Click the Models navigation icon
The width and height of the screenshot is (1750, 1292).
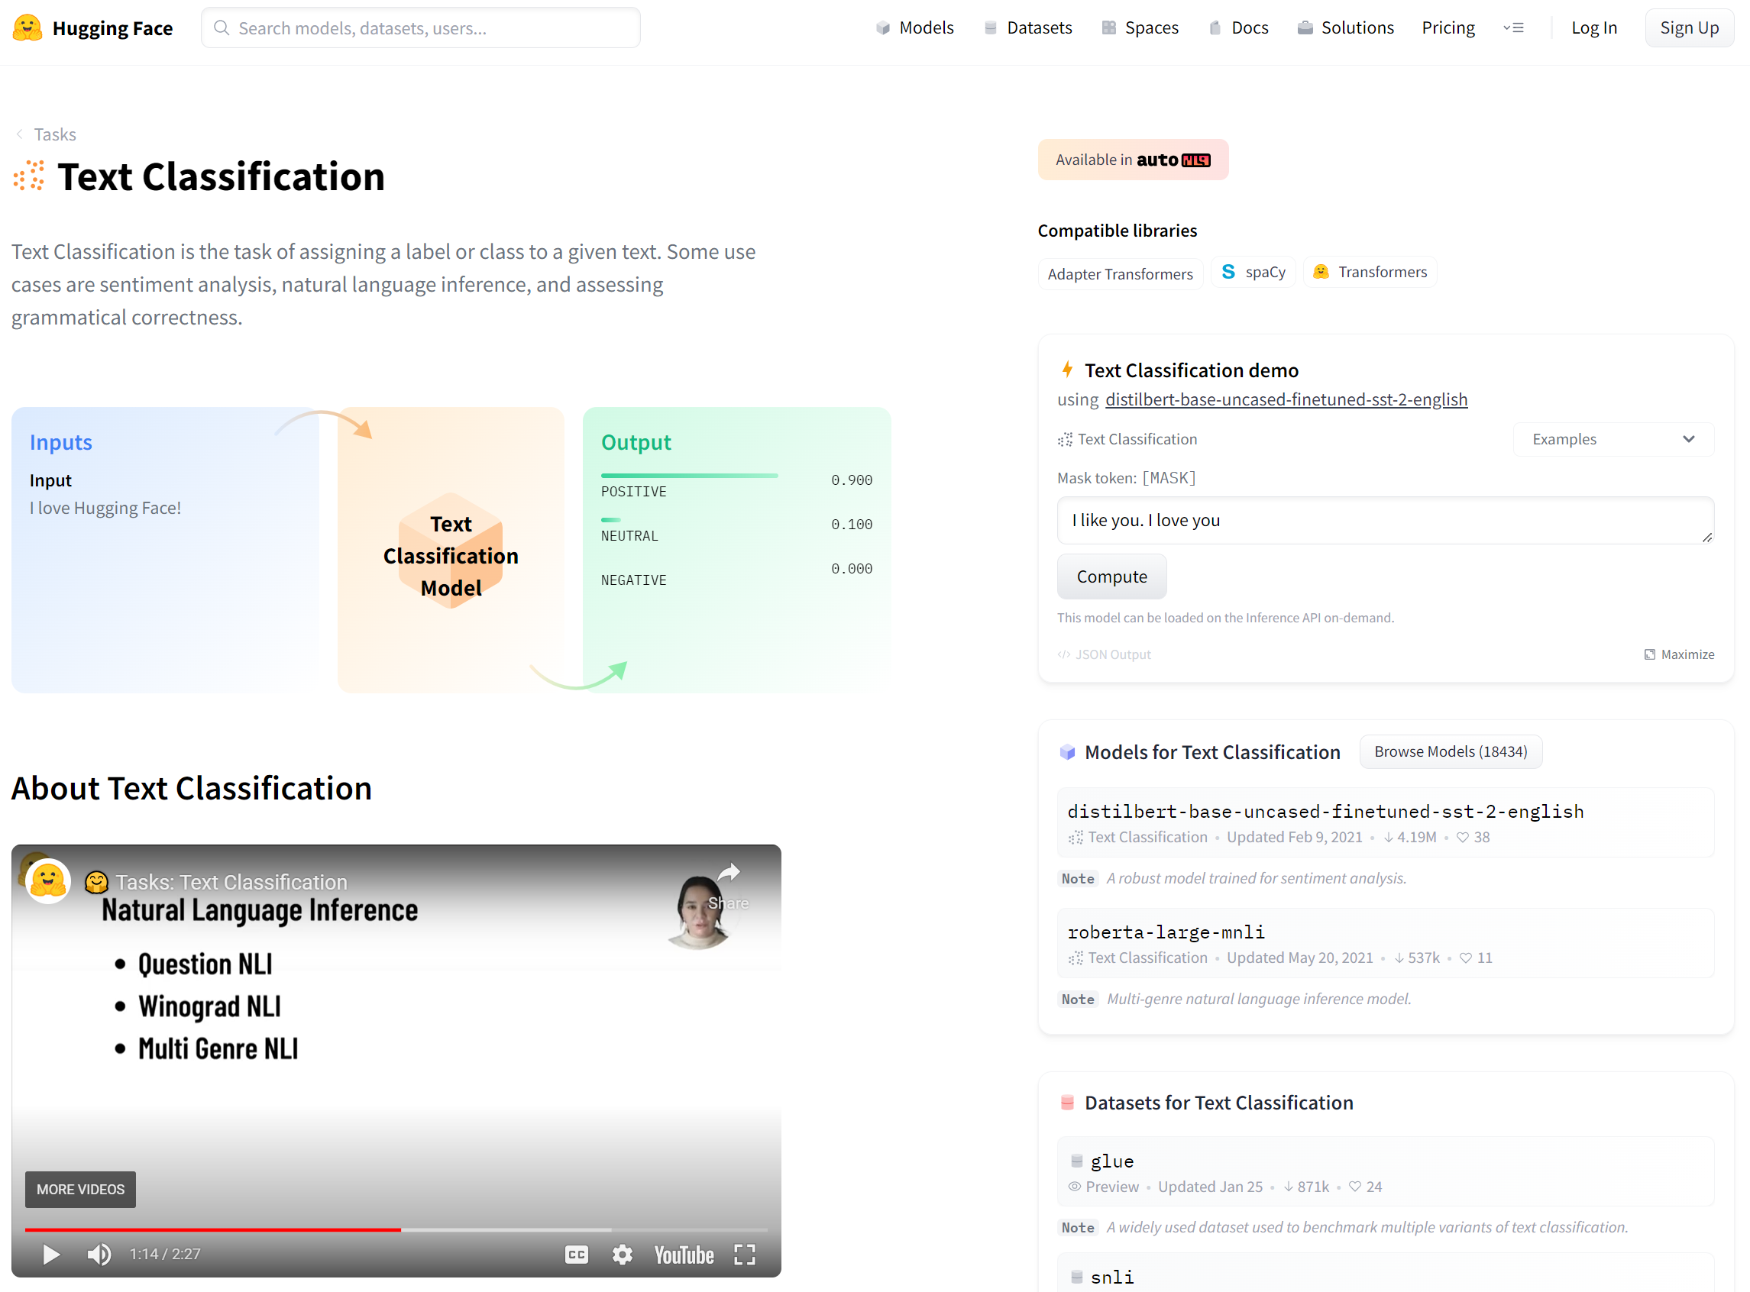point(885,27)
